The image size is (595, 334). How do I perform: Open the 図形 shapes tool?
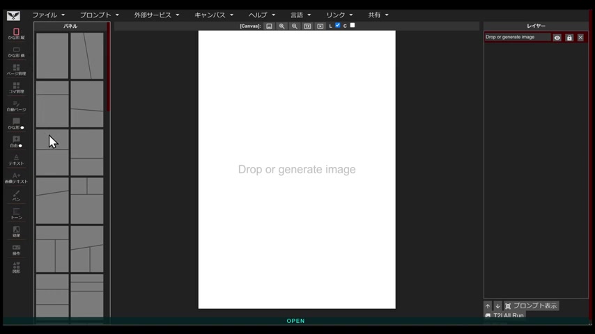pos(16,268)
